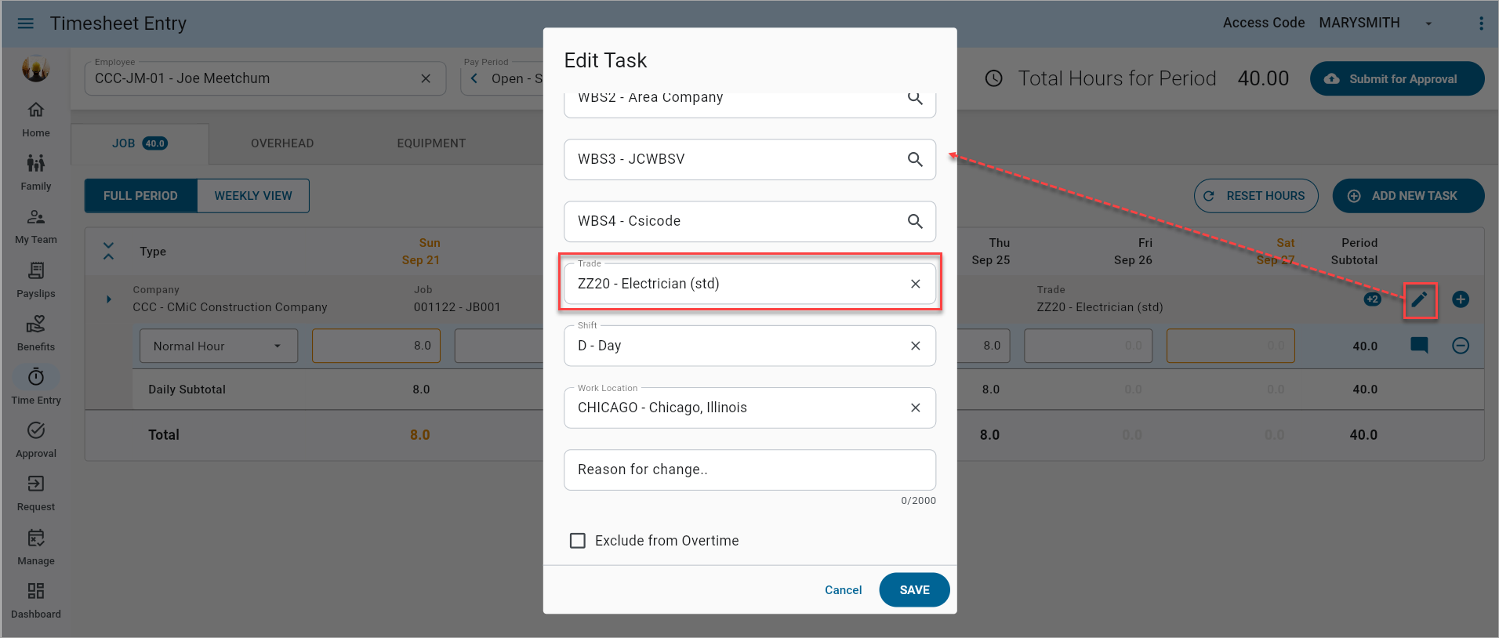Open Approval in sidebar

point(35,440)
